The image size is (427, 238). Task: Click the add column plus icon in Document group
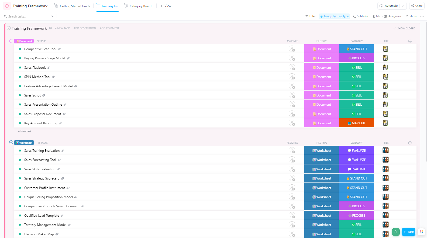click(x=410, y=41)
